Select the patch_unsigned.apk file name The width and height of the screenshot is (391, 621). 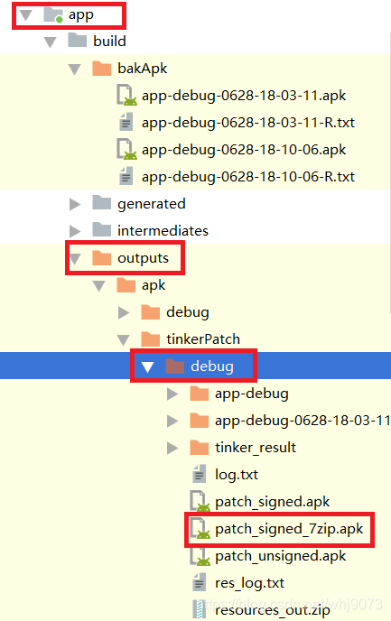(281, 556)
